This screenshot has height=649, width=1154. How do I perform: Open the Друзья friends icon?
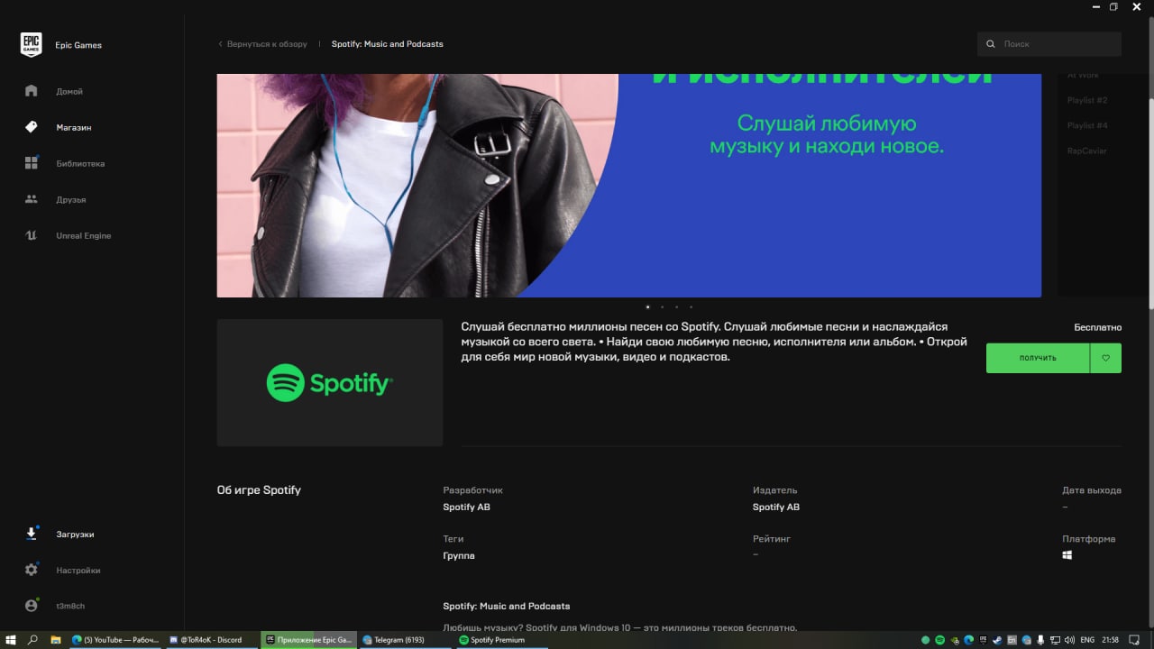(x=32, y=199)
